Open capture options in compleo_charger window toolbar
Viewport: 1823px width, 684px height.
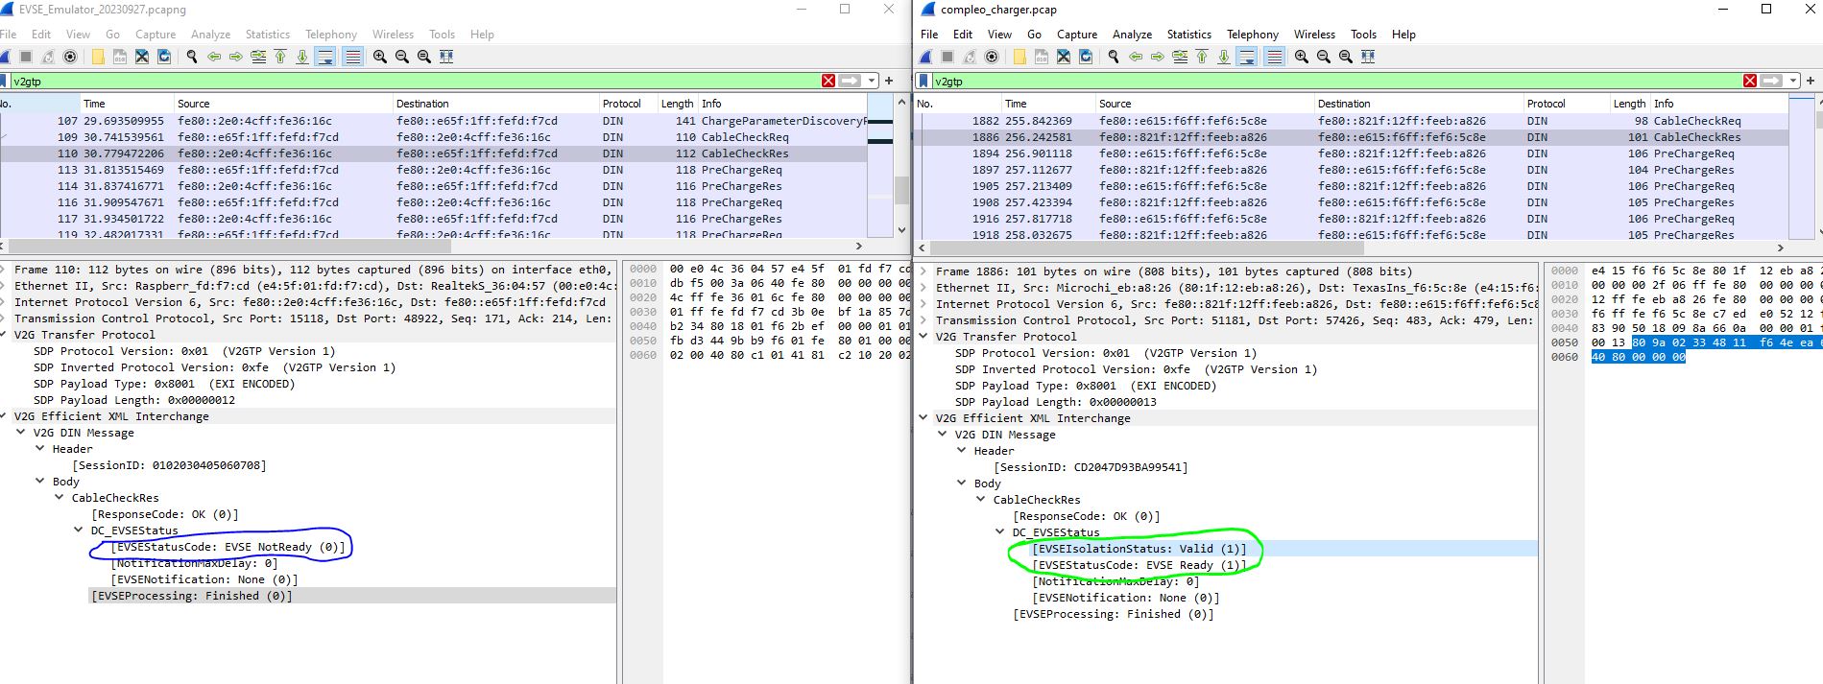tap(992, 57)
